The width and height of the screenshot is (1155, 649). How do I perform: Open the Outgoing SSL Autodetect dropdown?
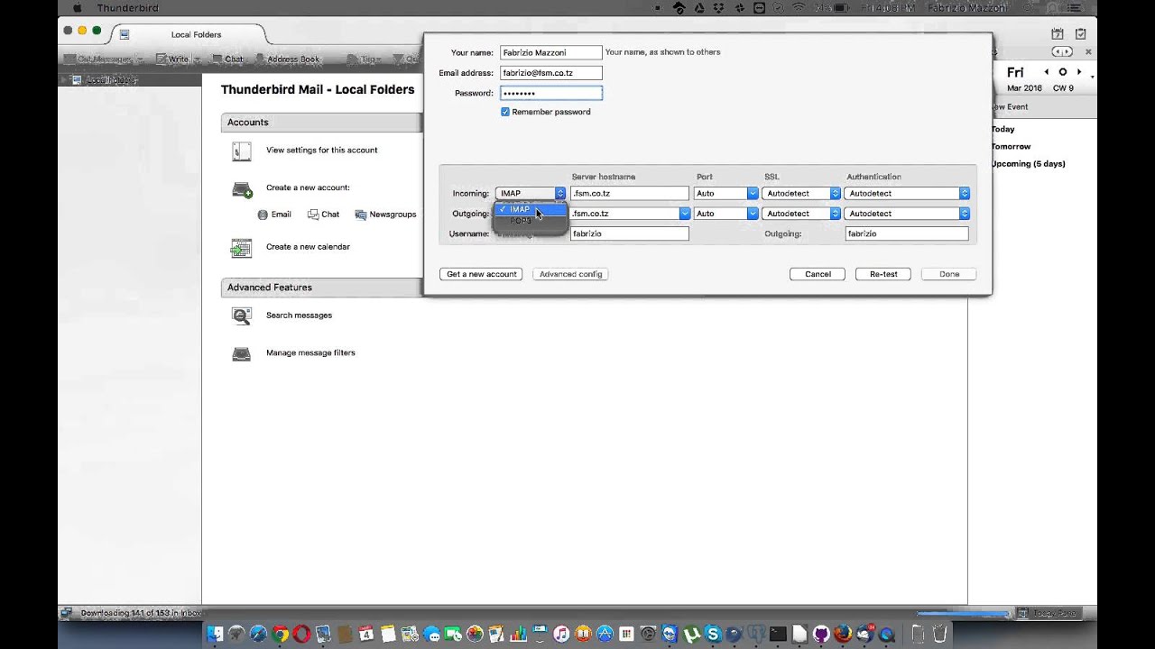tap(801, 214)
